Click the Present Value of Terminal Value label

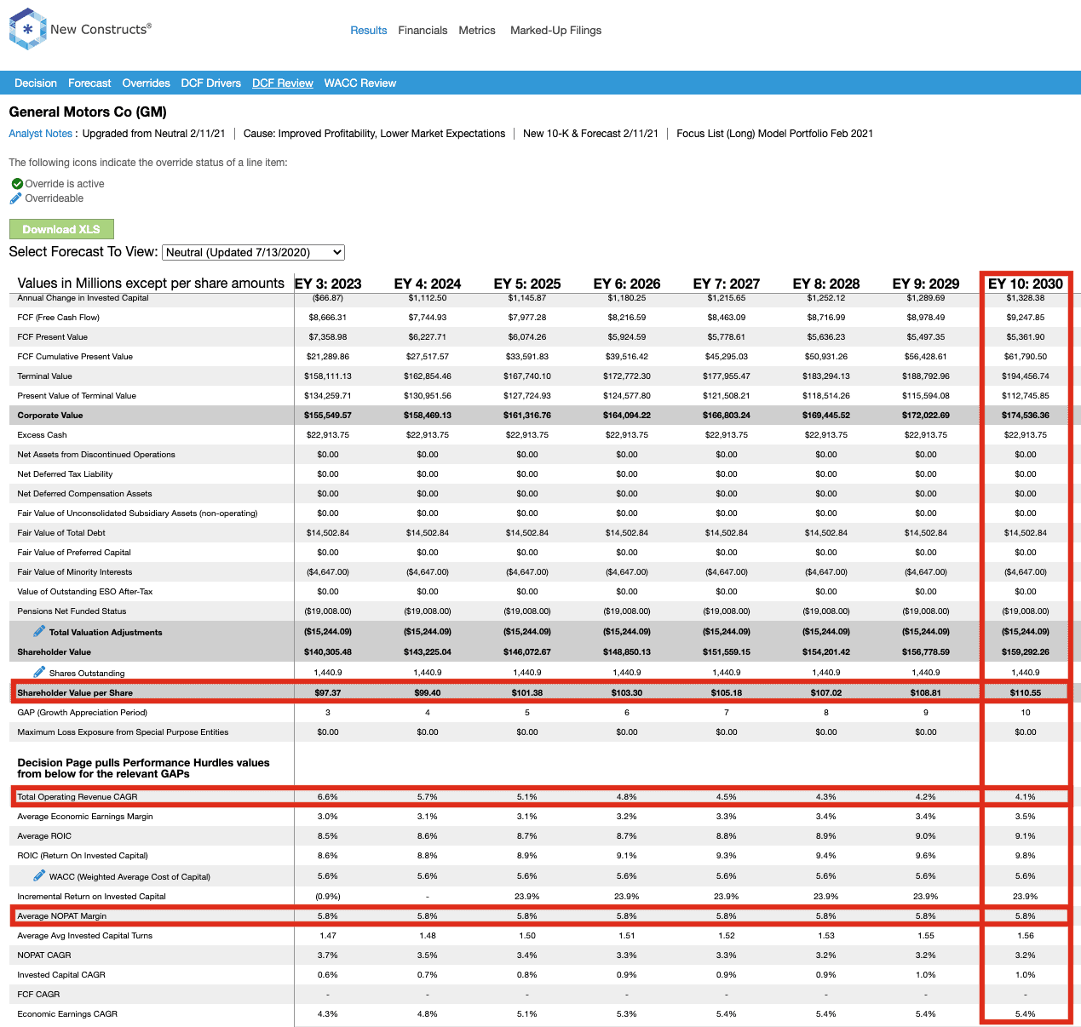click(77, 396)
